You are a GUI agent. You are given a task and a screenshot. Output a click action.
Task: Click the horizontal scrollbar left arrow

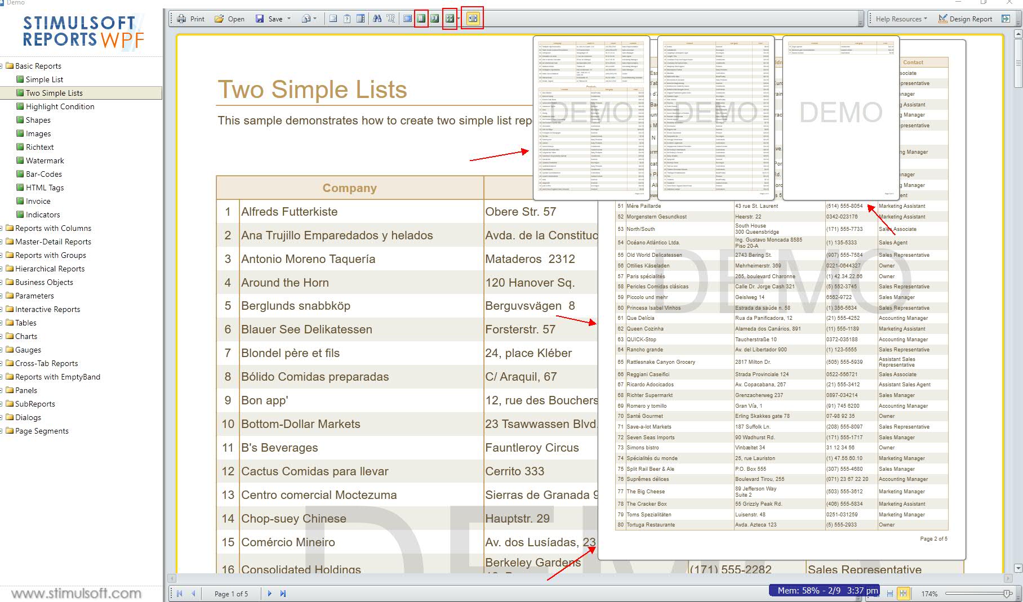tap(172, 578)
